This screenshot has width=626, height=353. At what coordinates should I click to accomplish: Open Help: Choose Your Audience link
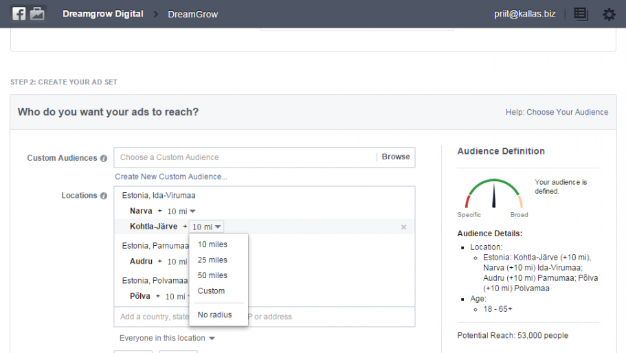[557, 112]
